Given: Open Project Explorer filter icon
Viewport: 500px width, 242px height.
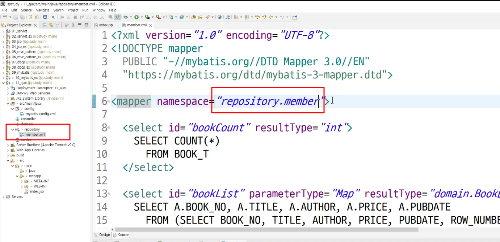Looking at the screenshot, I should 57,25.
